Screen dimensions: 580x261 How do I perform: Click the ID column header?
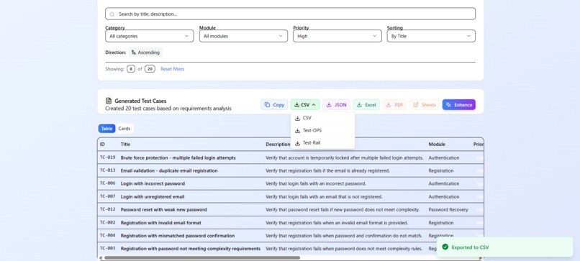click(x=102, y=145)
